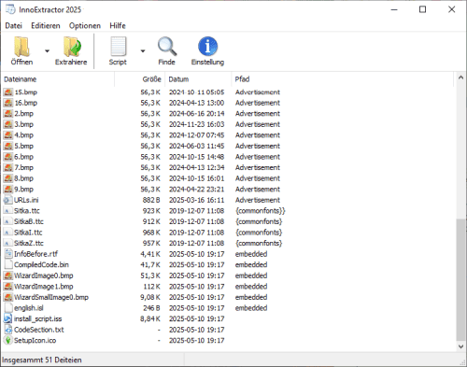The height and width of the screenshot is (367, 467).
Task: Click the file name SetupIcon.ico
Action: pyautogui.click(x=35, y=340)
